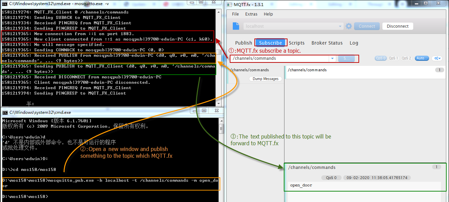Click the scrollbar thumb in lower cmd window
This screenshot has height=202, width=449.
221,129
